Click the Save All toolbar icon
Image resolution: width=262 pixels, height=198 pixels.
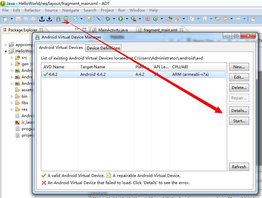(x=25, y=19)
